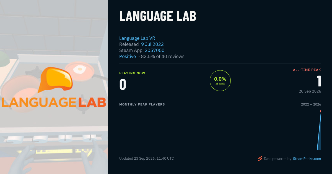This screenshot has height=174, width=332.
Task: Click the 0.0% of peak circle
Action: (220, 81)
